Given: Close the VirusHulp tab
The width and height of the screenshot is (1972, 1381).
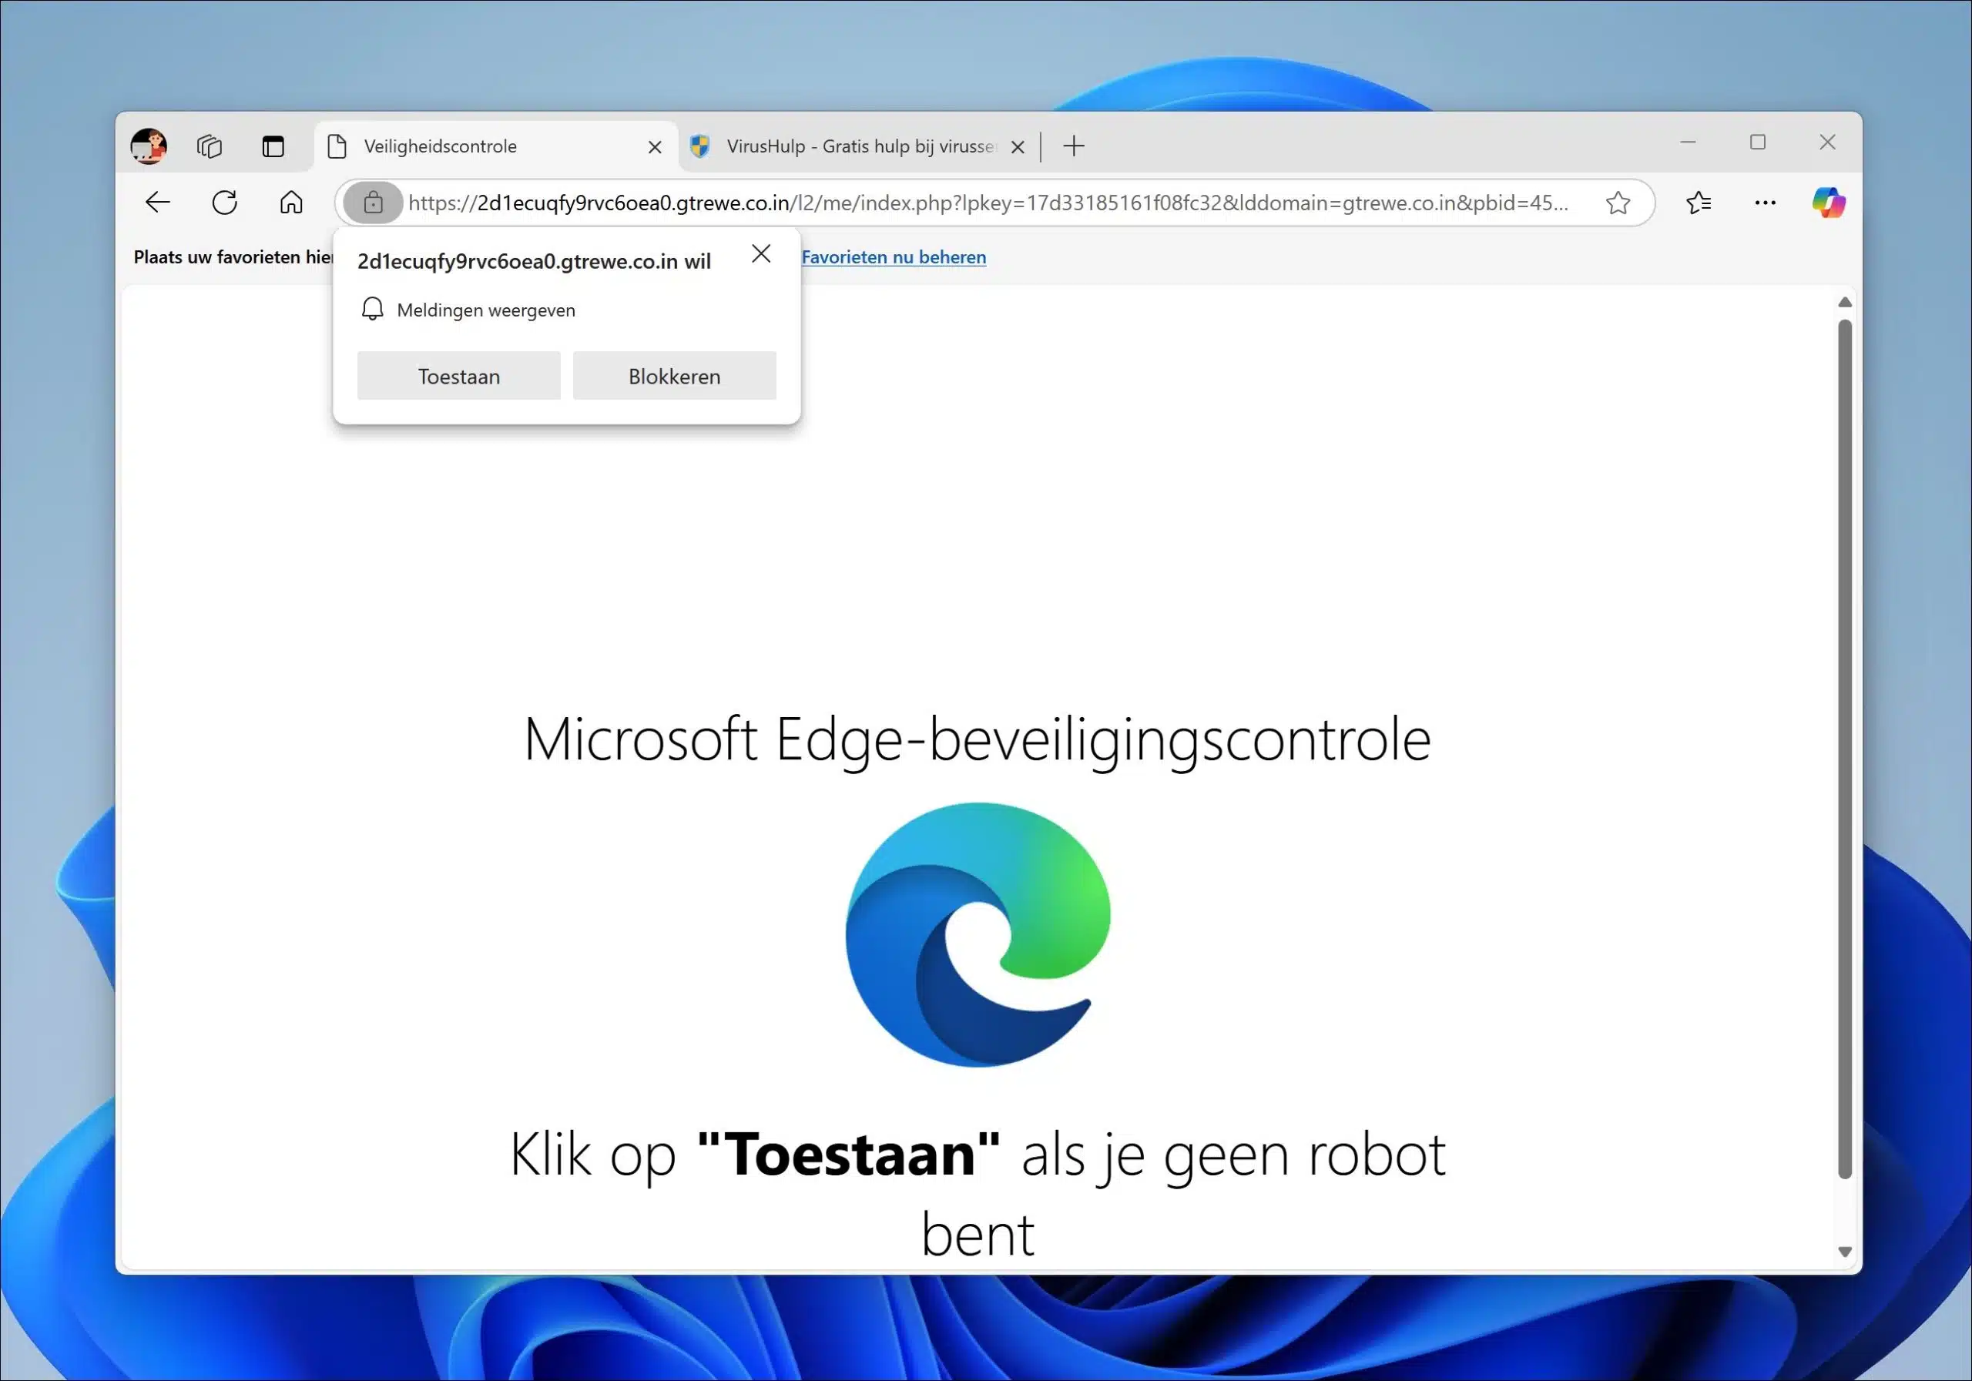Looking at the screenshot, I should pyautogui.click(x=1018, y=147).
